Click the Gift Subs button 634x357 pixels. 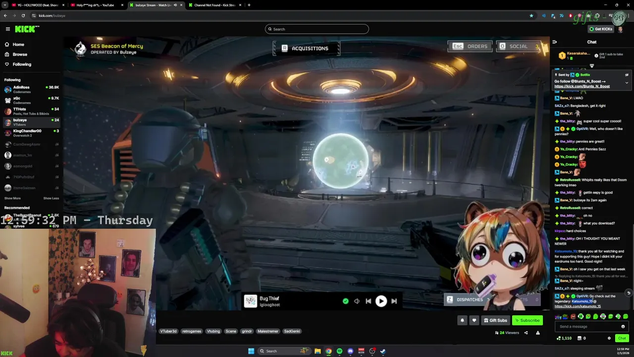tap(495, 320)
